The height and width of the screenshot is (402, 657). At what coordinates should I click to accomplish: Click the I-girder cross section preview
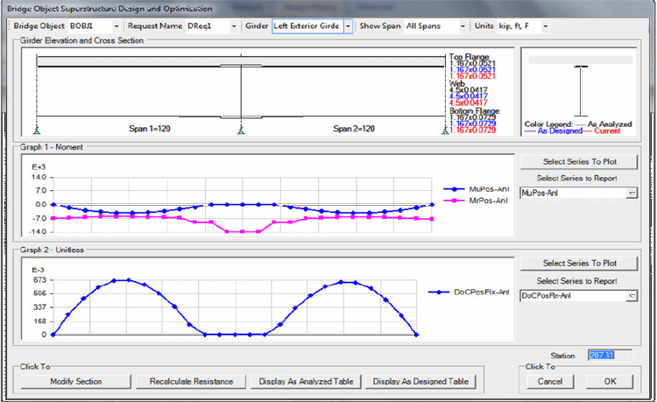[x=580, y=89]
